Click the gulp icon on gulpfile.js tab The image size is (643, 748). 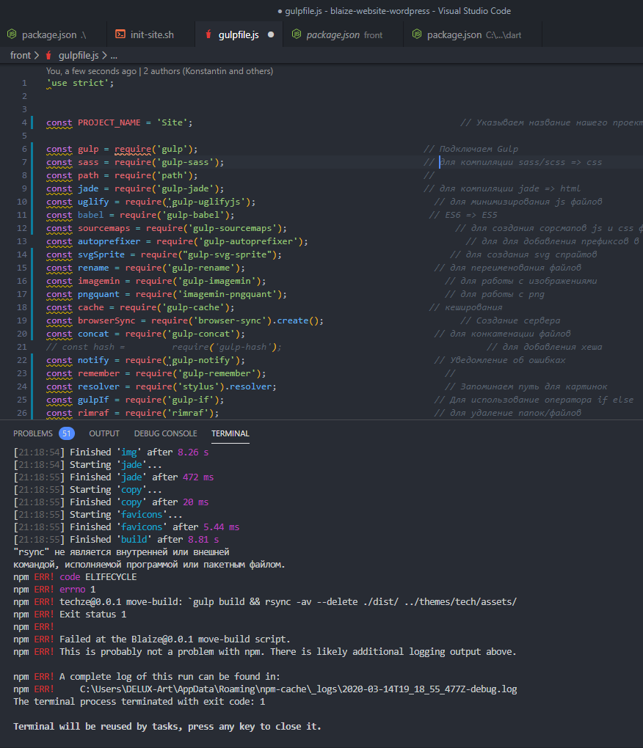(208, 34)
